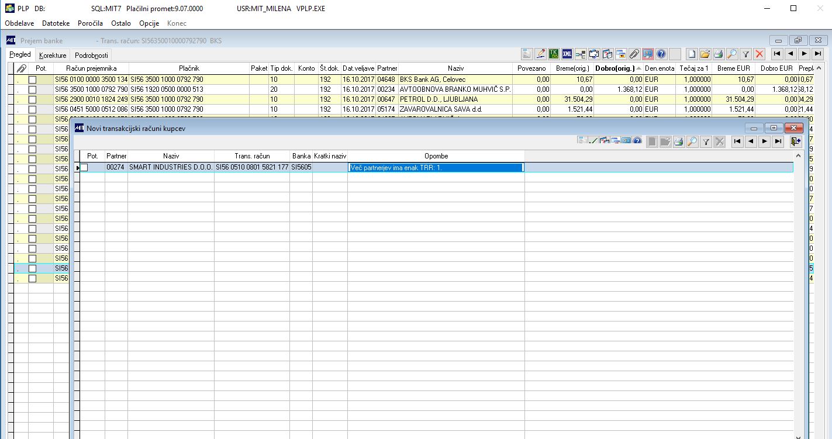Image resolution: width=832 pixels, height=439 pixels.
Task: Click the linked nodes icon next to XML icon
Action: [581, 54]
